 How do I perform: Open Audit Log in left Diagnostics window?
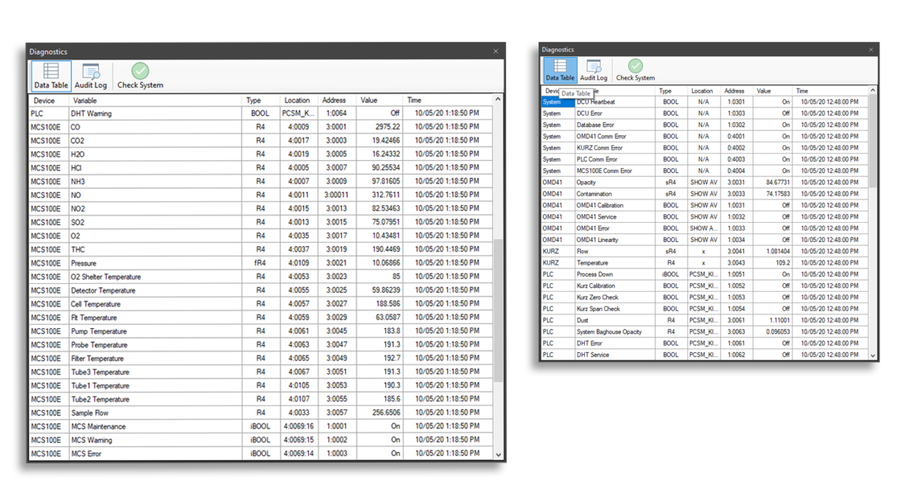click(x=91, y=76)
